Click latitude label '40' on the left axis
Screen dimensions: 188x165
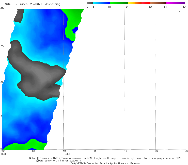[x=2, y=8]
